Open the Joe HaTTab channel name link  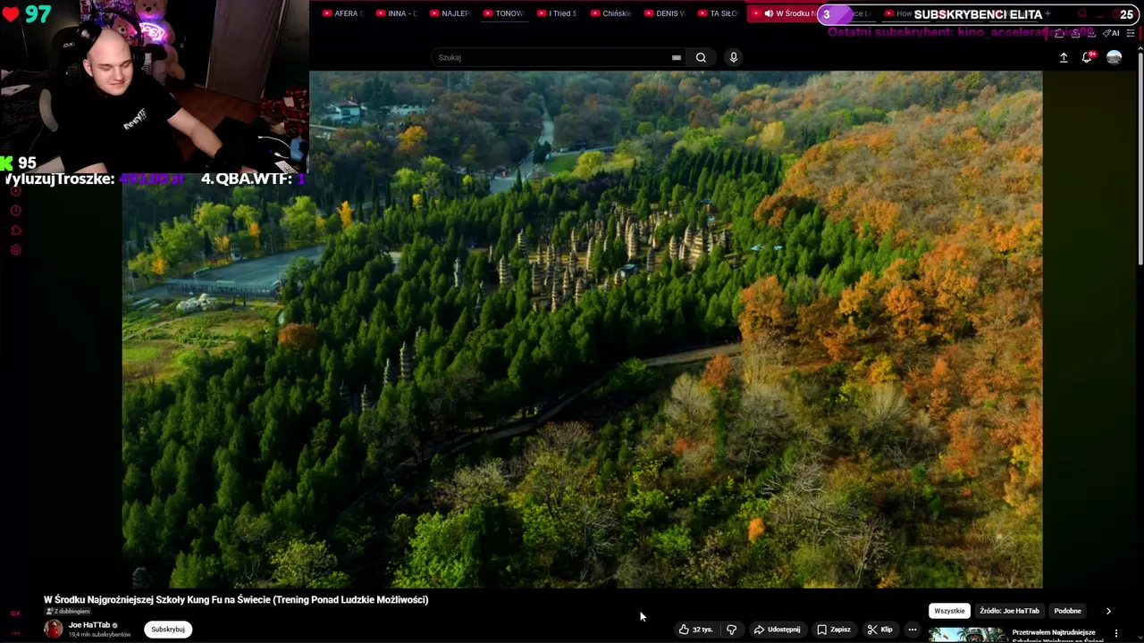pyautogui.click(x=89, y=625)
